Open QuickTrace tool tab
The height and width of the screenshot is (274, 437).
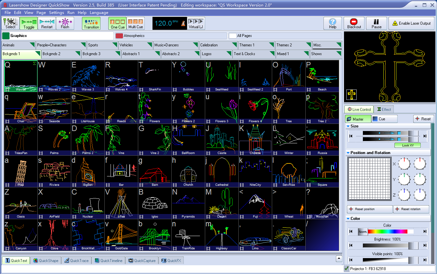pyautogui.click(x=76, y=260)
